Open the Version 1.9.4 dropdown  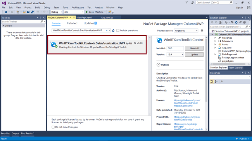175,54
